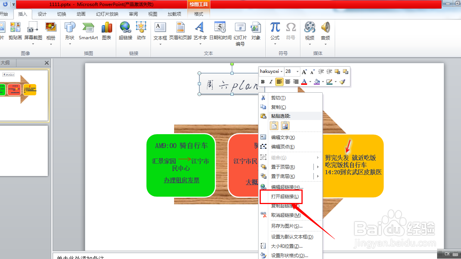Toggle Bold in the mini toolbar
The image size is (461, 259).
coord(263,81)
